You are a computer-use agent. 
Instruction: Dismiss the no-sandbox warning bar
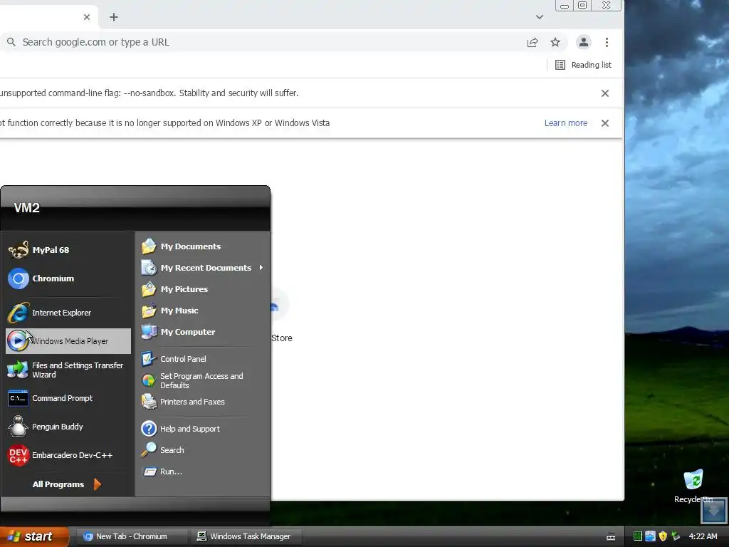pos(605,93)
